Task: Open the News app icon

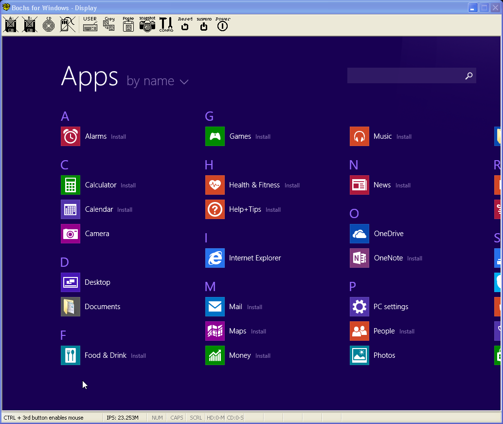Action: [359, 185]
